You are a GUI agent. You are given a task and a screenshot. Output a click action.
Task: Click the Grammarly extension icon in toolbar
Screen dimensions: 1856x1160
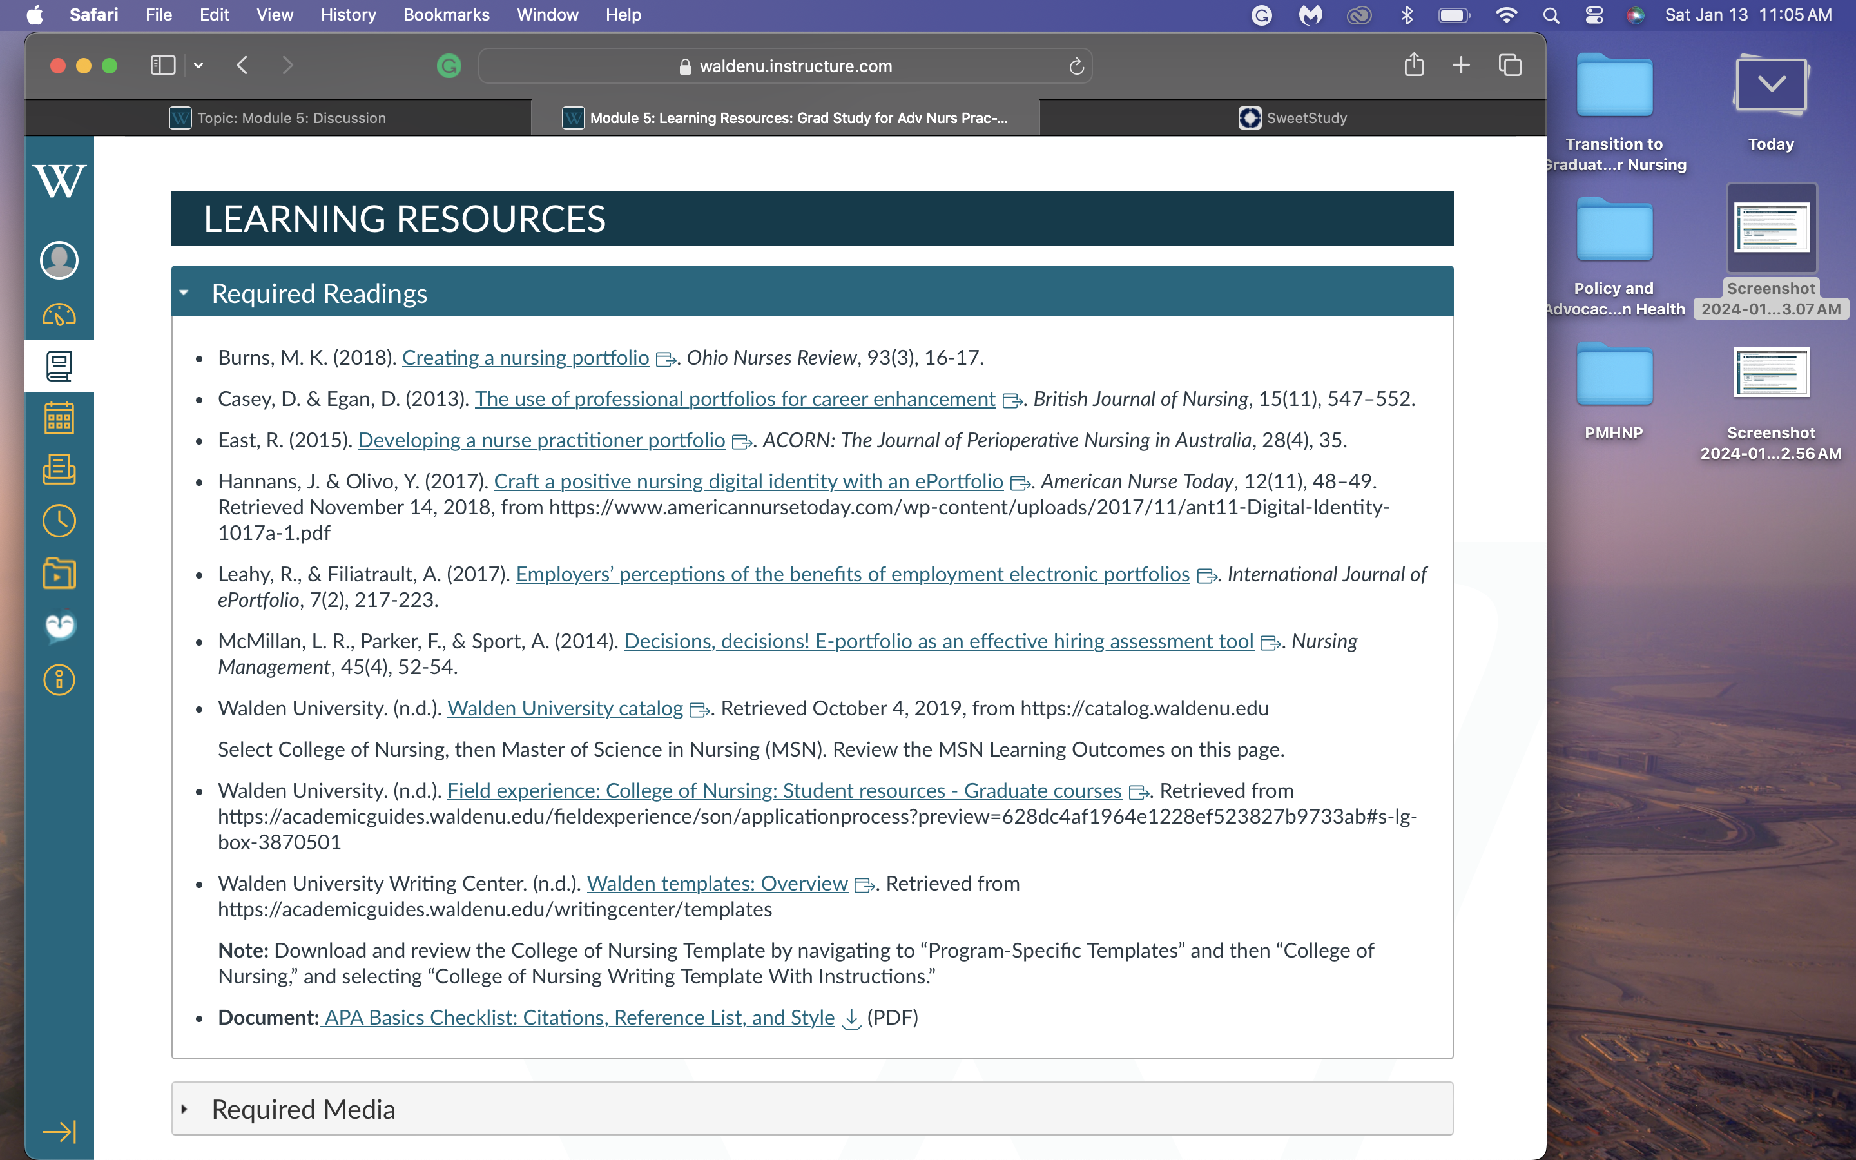(x=449, y=66)
